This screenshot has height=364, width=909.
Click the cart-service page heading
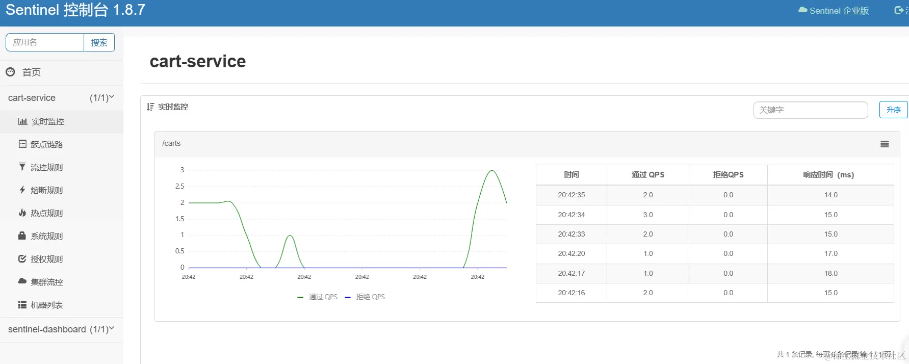click(x=198, y=61)
